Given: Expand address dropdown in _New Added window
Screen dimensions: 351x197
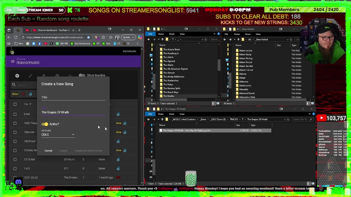Looking at the screenshot, I should coord(288,39).
